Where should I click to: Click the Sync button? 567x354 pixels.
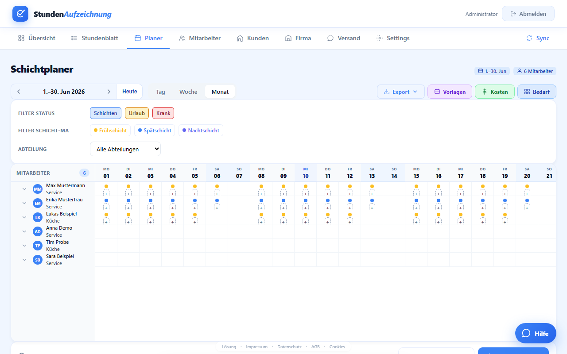pos(538,38)
